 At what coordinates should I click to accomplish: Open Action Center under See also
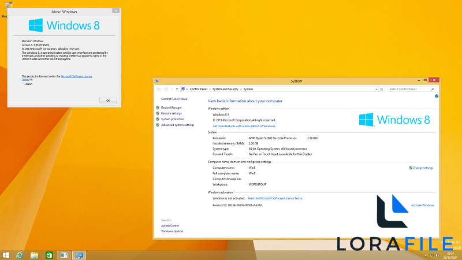pyautogui.click(x=170, y=226)
